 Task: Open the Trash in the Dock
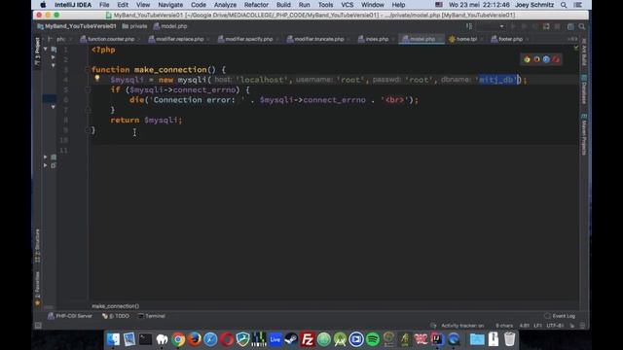(509, 339)
